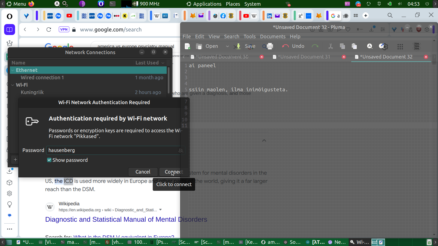Open the Tools menu in Pluma
Screen dimensions: 438x246
pyautogui.click(x=249, y=36)
